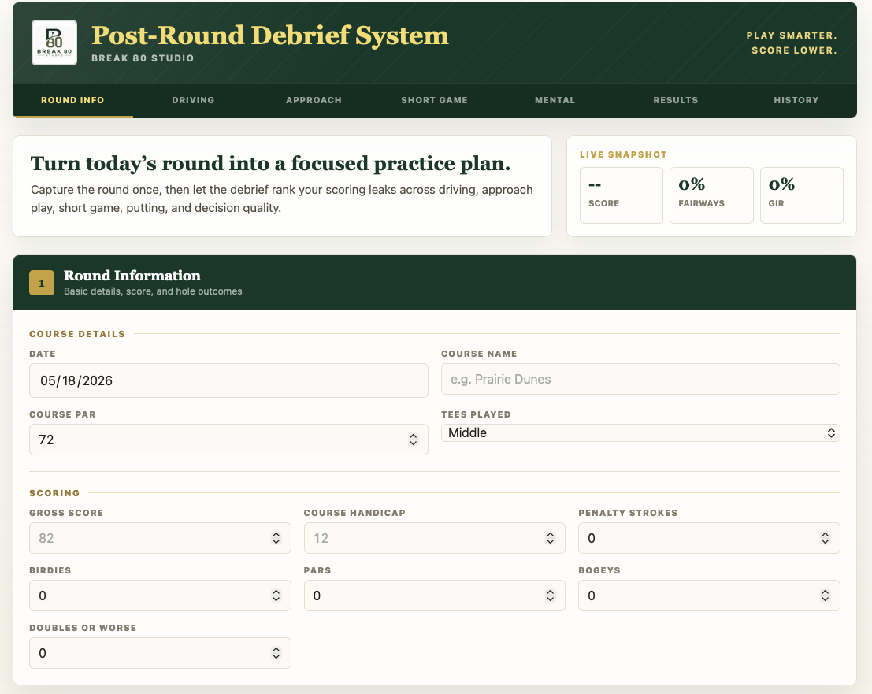
Task: Open the Tees Played dropdown
Action: point(640,432)
